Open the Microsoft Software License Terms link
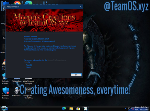 [57, 60]
